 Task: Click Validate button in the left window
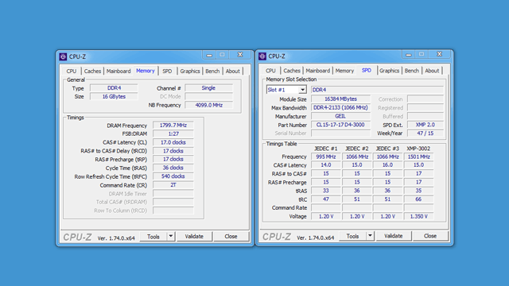point(194,237)
